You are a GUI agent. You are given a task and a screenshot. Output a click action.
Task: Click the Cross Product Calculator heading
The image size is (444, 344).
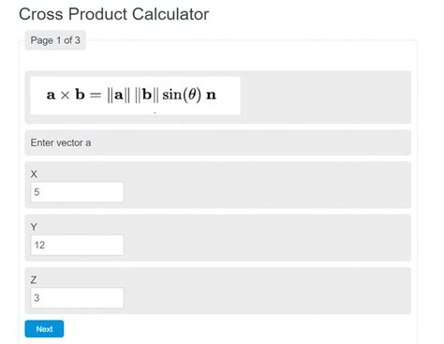(114, 14)
